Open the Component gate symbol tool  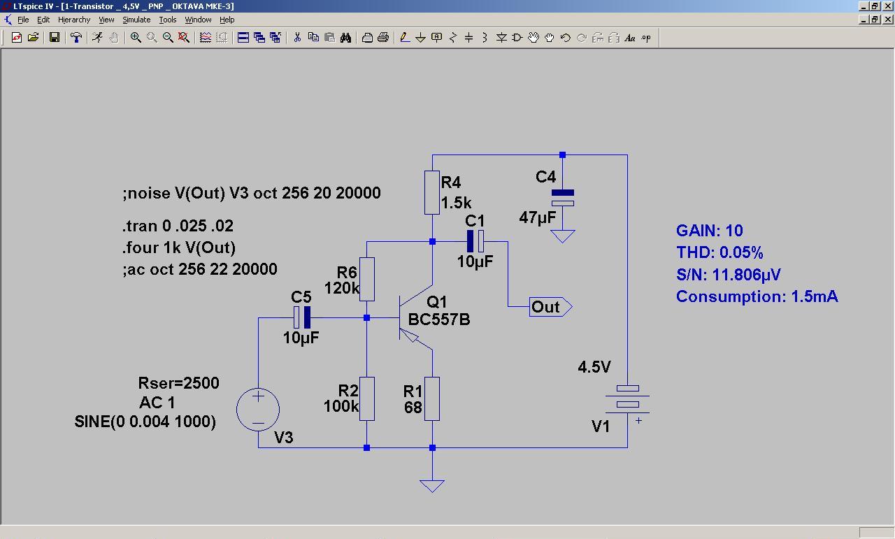(x=517, y=38)
